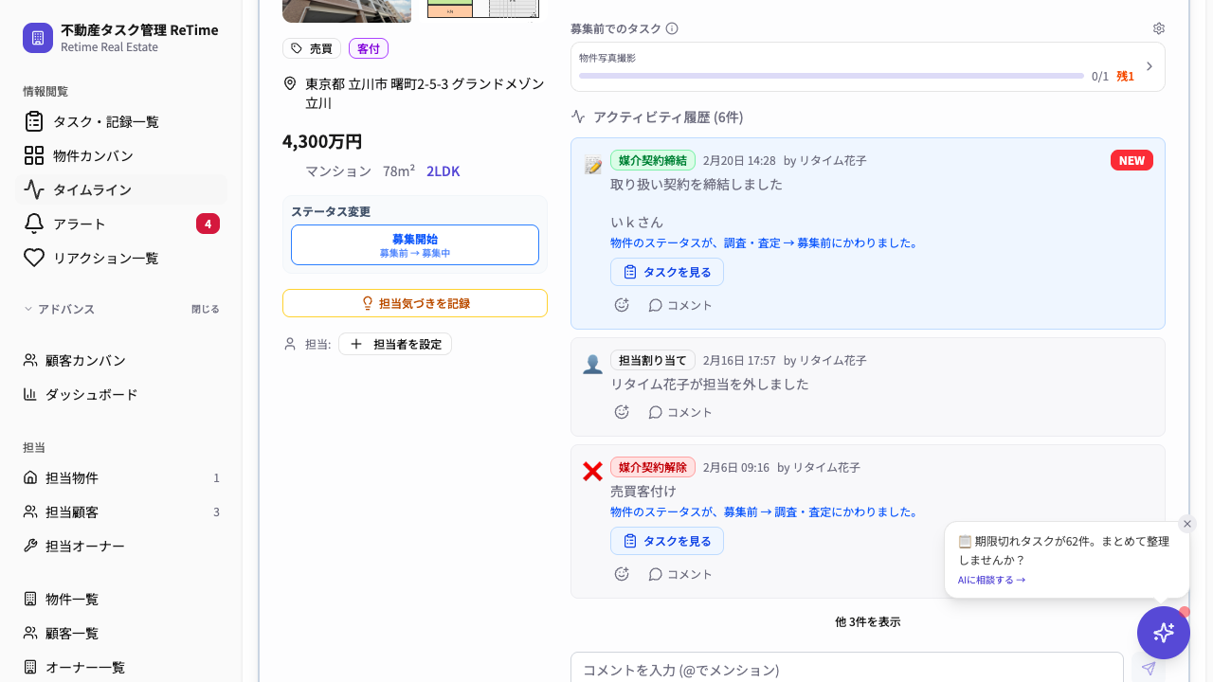Open タスク・記録一覧 in the sidebar
Image resolution: width=1213 pixels, height=682 pixels.
121,121
